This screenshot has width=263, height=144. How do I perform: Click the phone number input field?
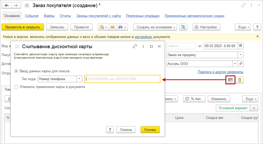122,79
